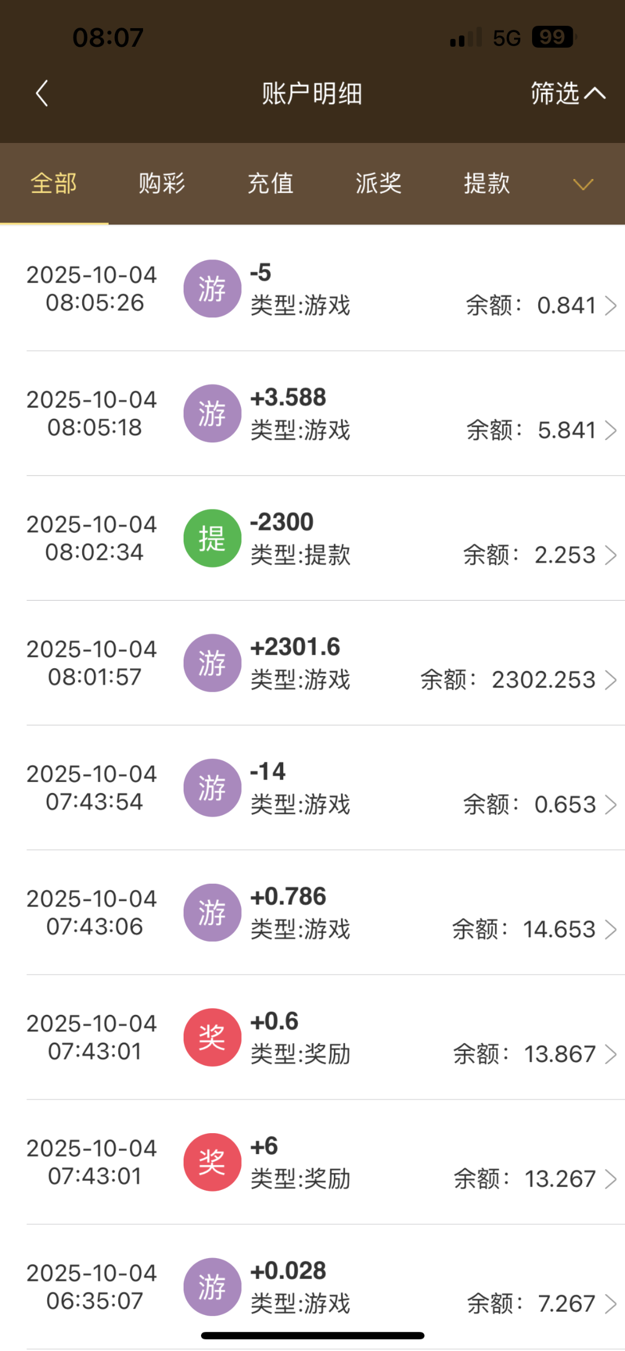This screenshot has width=625, height=1351.
Task: Select the 全部 tab
Action: tap(53, 184)
